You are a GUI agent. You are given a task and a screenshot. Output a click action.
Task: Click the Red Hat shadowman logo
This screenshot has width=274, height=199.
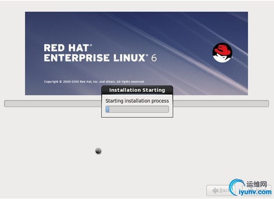click(222, 53)
